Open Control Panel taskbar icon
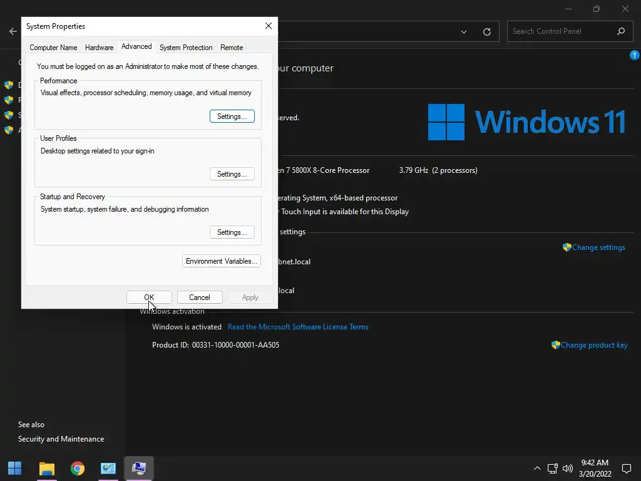 pos(108,468)
